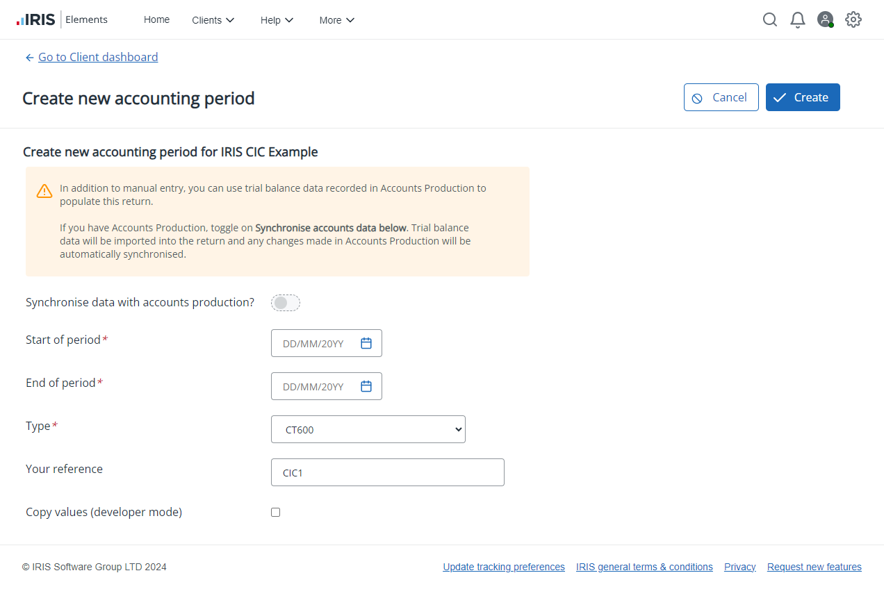
Task: Open the user profile avatar
Action: 825,19
